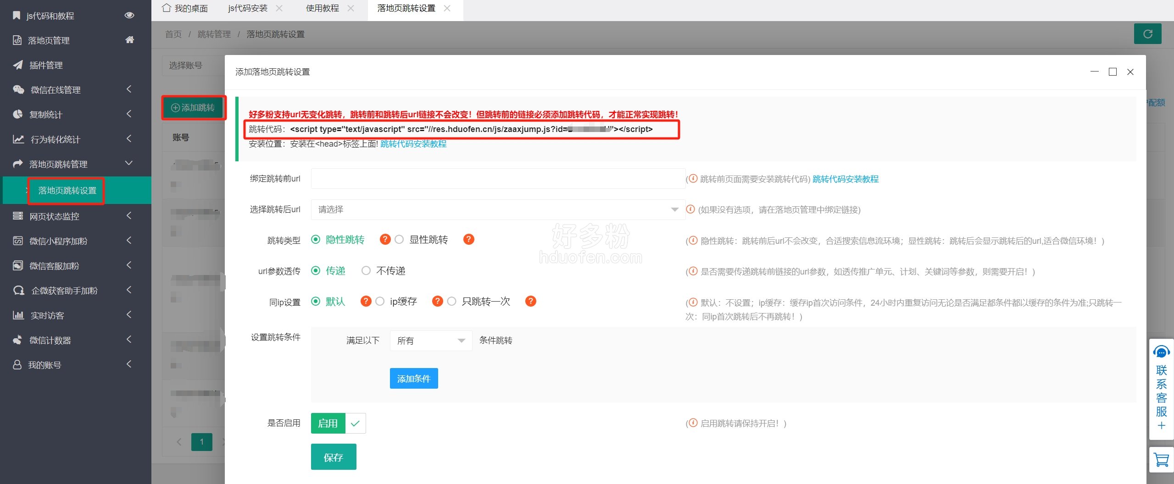Click the 选择账号 input field
This screenshot has width=1174, height=484.
click(x=193, y=66)
